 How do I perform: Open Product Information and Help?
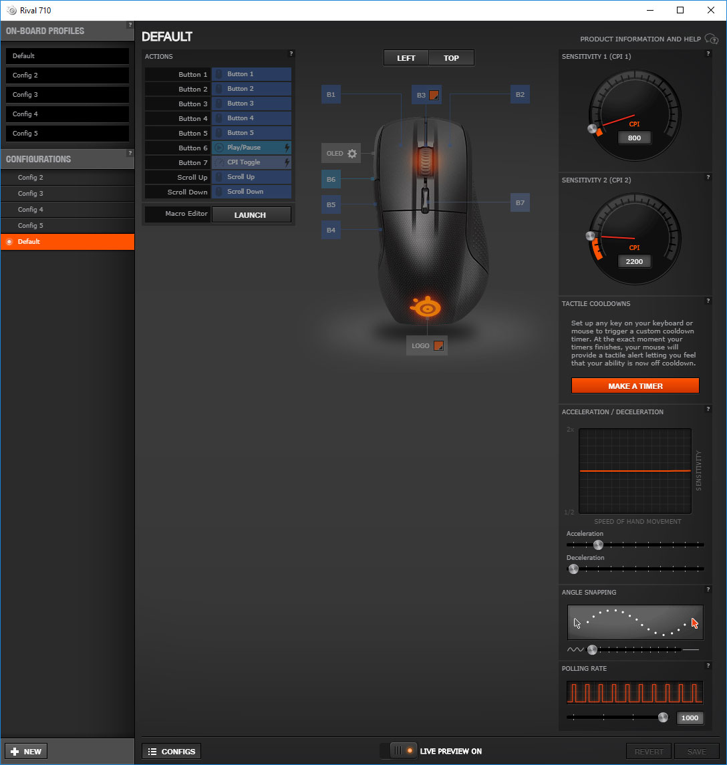(648, 39)
